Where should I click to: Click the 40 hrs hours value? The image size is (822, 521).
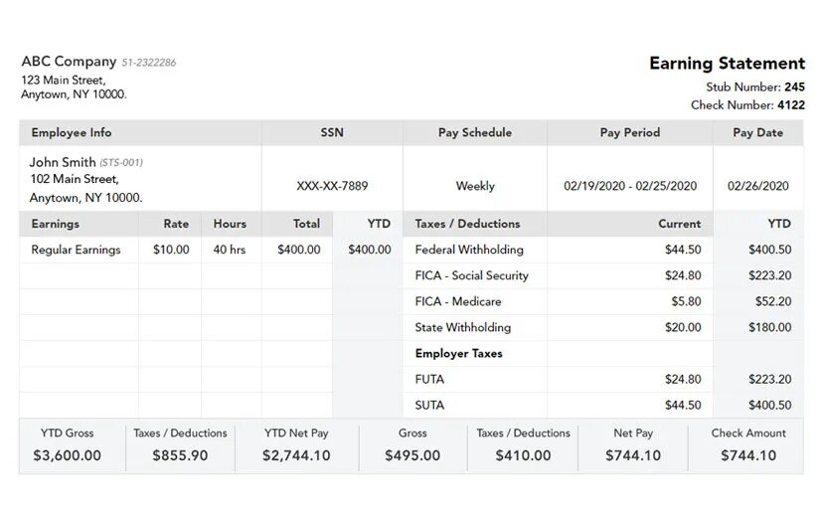230,250
